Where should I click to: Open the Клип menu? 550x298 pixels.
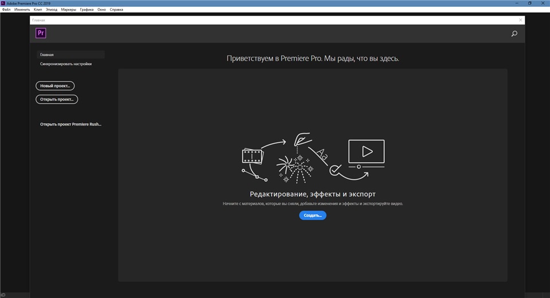point(38,10)
